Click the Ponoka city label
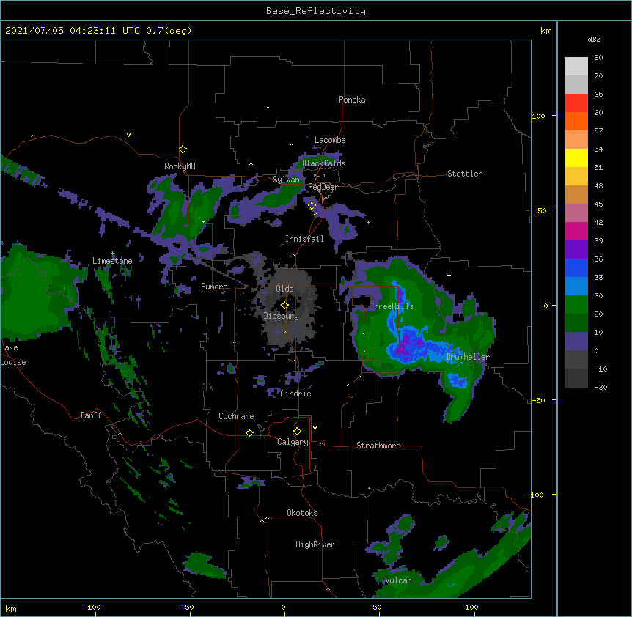Viewport: 632px width, 617px height. 352,100
